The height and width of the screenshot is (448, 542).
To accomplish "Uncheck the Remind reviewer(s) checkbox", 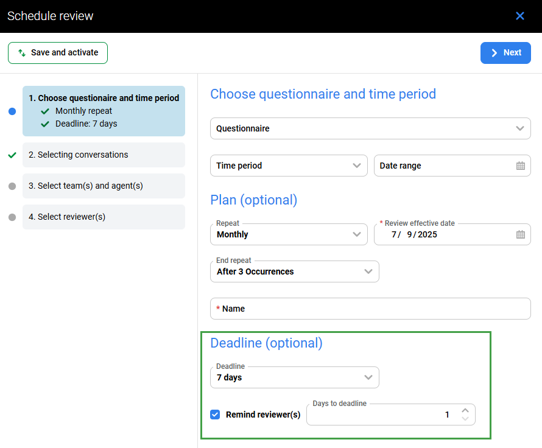I will (215, 415).
